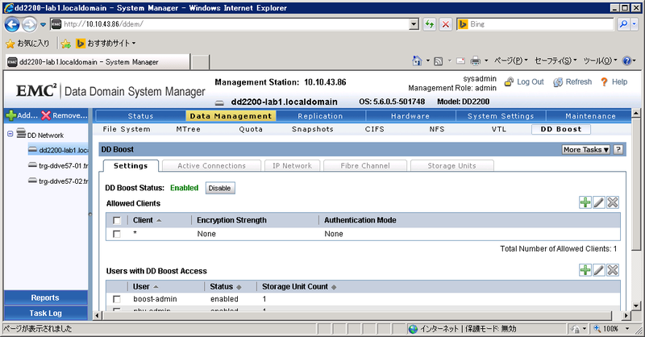Go back with browser back arrow

point(12,24)
